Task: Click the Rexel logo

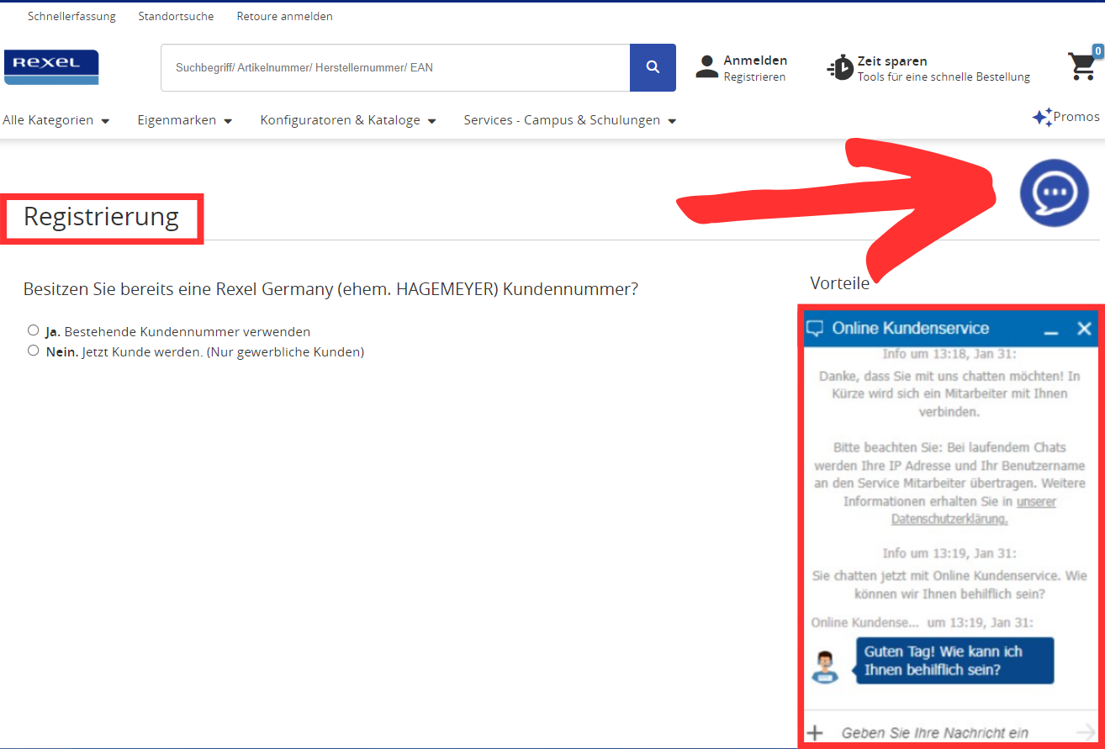Action: (50, 66)
